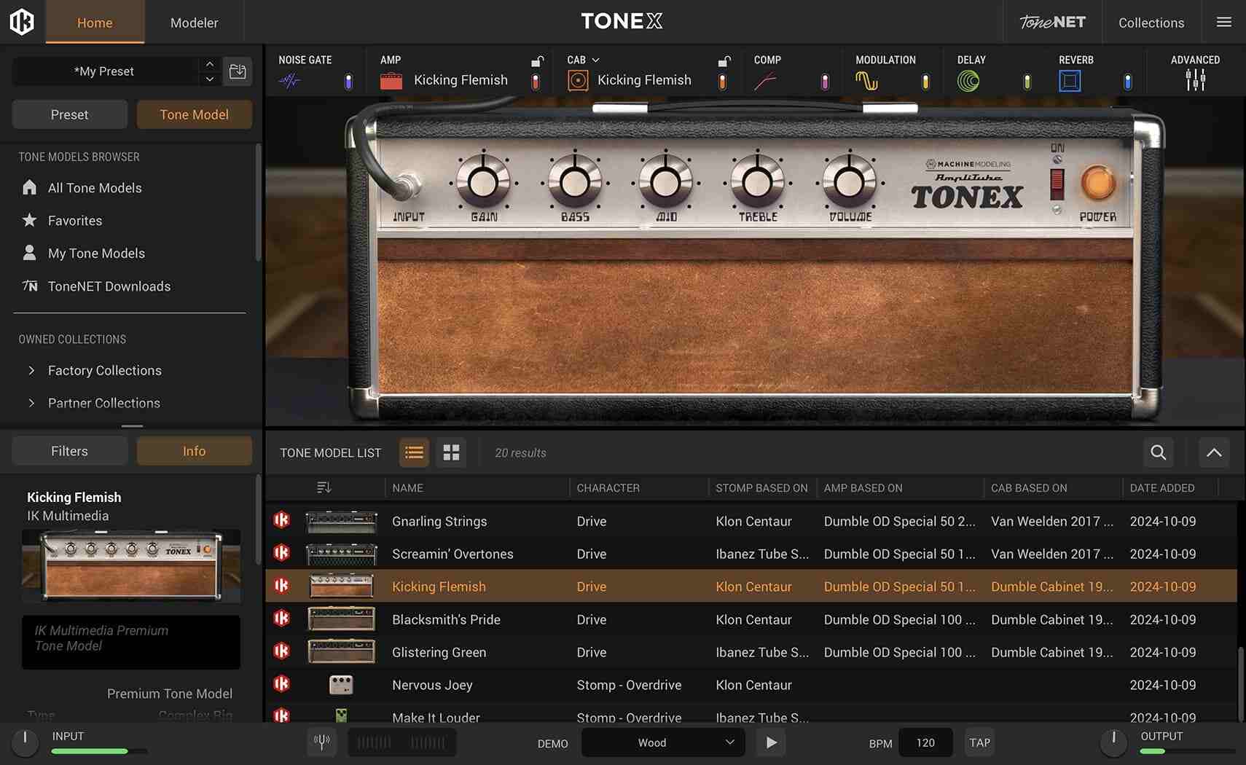This screenshot has width=1246, height=765.
Task: Enable the Comp effect toggle
Action: [x=824, y=80]
